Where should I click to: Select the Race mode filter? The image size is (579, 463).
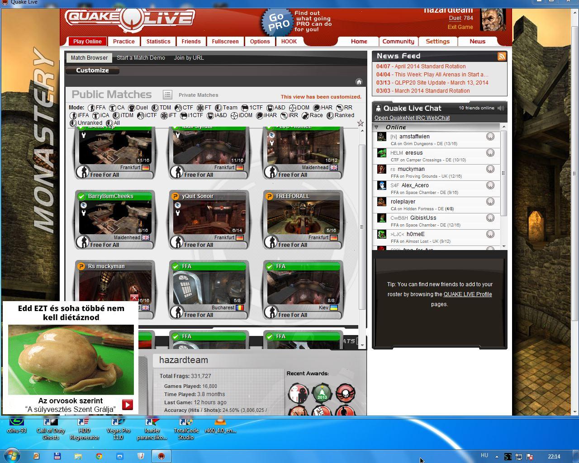click(313, 115)
